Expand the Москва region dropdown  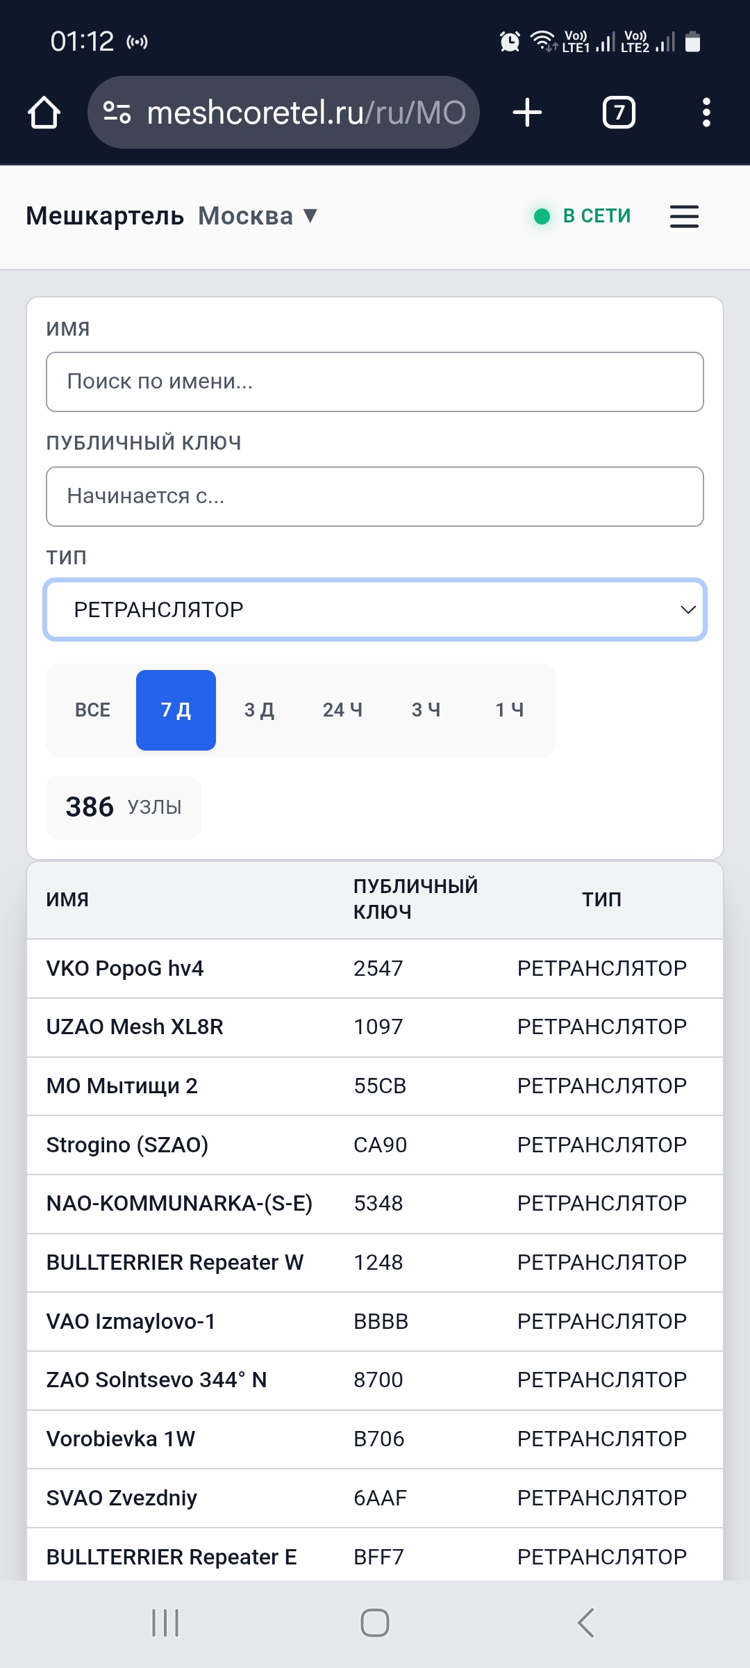pos(258,216)
